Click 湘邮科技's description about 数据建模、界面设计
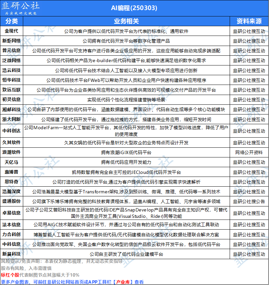Screen dimensions: 269x285 (x=126, y=109)
